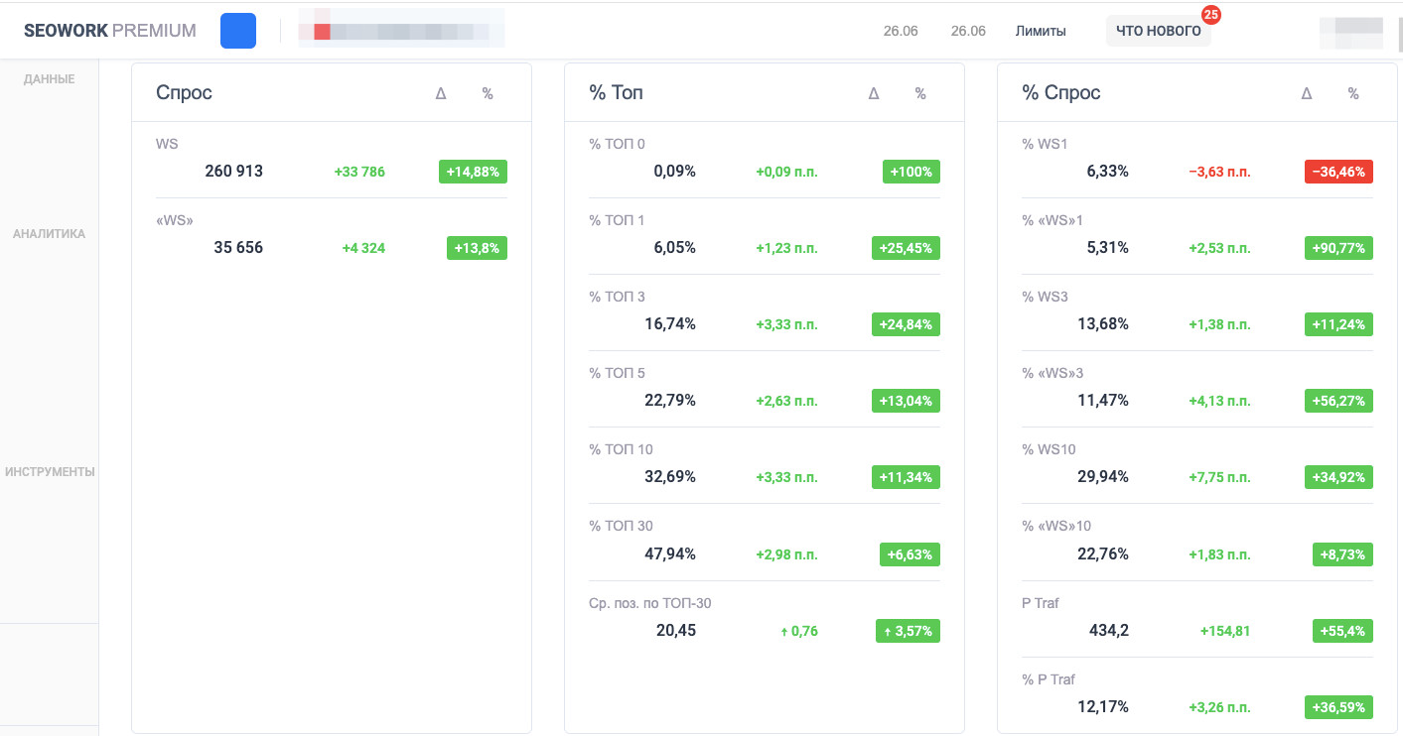The height and width of the screenshot is (736, 1403).
Task: Click the red 25 notification badge
Action: pyautogui.click(x=1210, y=15)
